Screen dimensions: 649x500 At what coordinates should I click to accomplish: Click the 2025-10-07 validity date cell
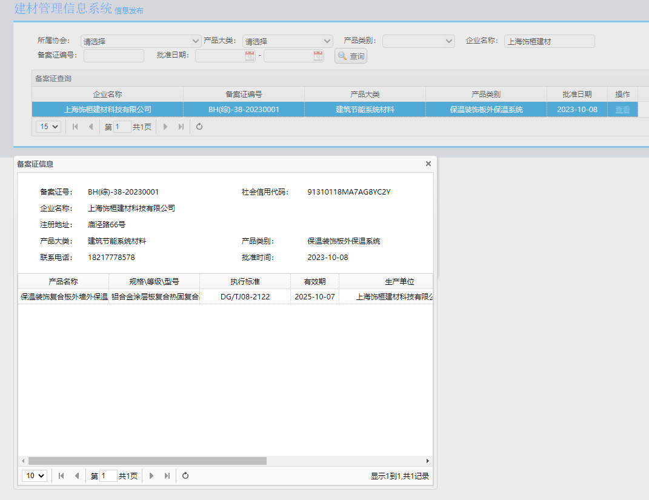(315, 297)
